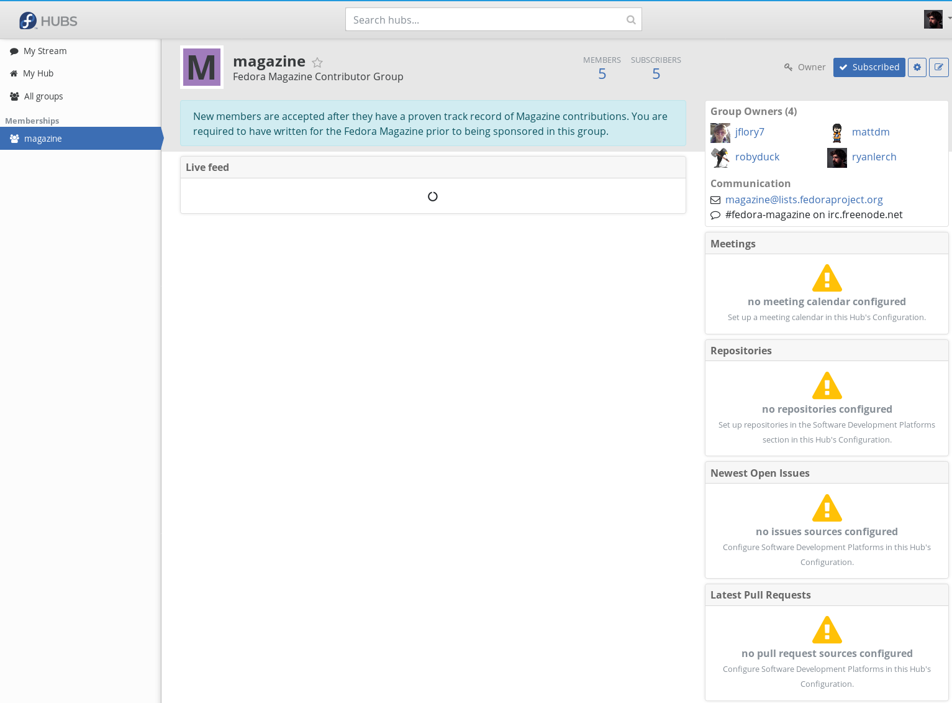Click the Live feed loading spinner
The width and height of the screenshot is (952, 703).
(x=433, y=196)
